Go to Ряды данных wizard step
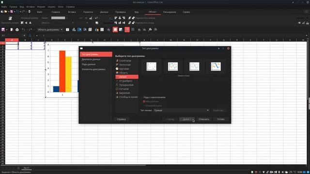The width and height of the screenshot is (310, 174). click(96, 64)
